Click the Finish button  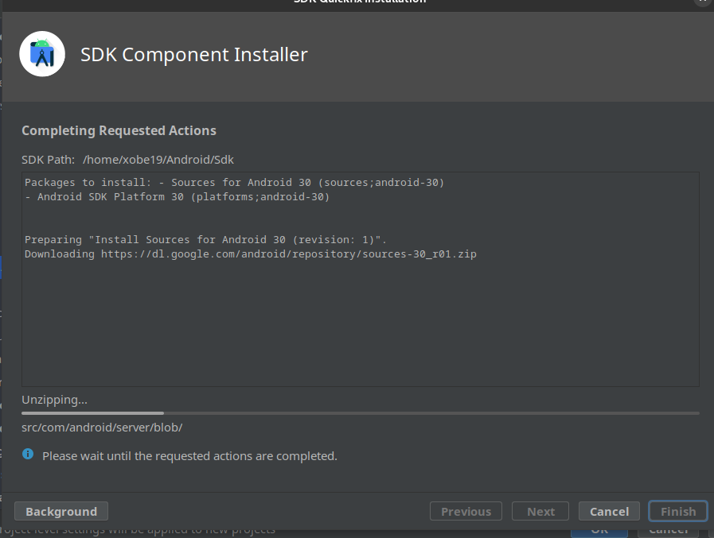pos(677,511)
